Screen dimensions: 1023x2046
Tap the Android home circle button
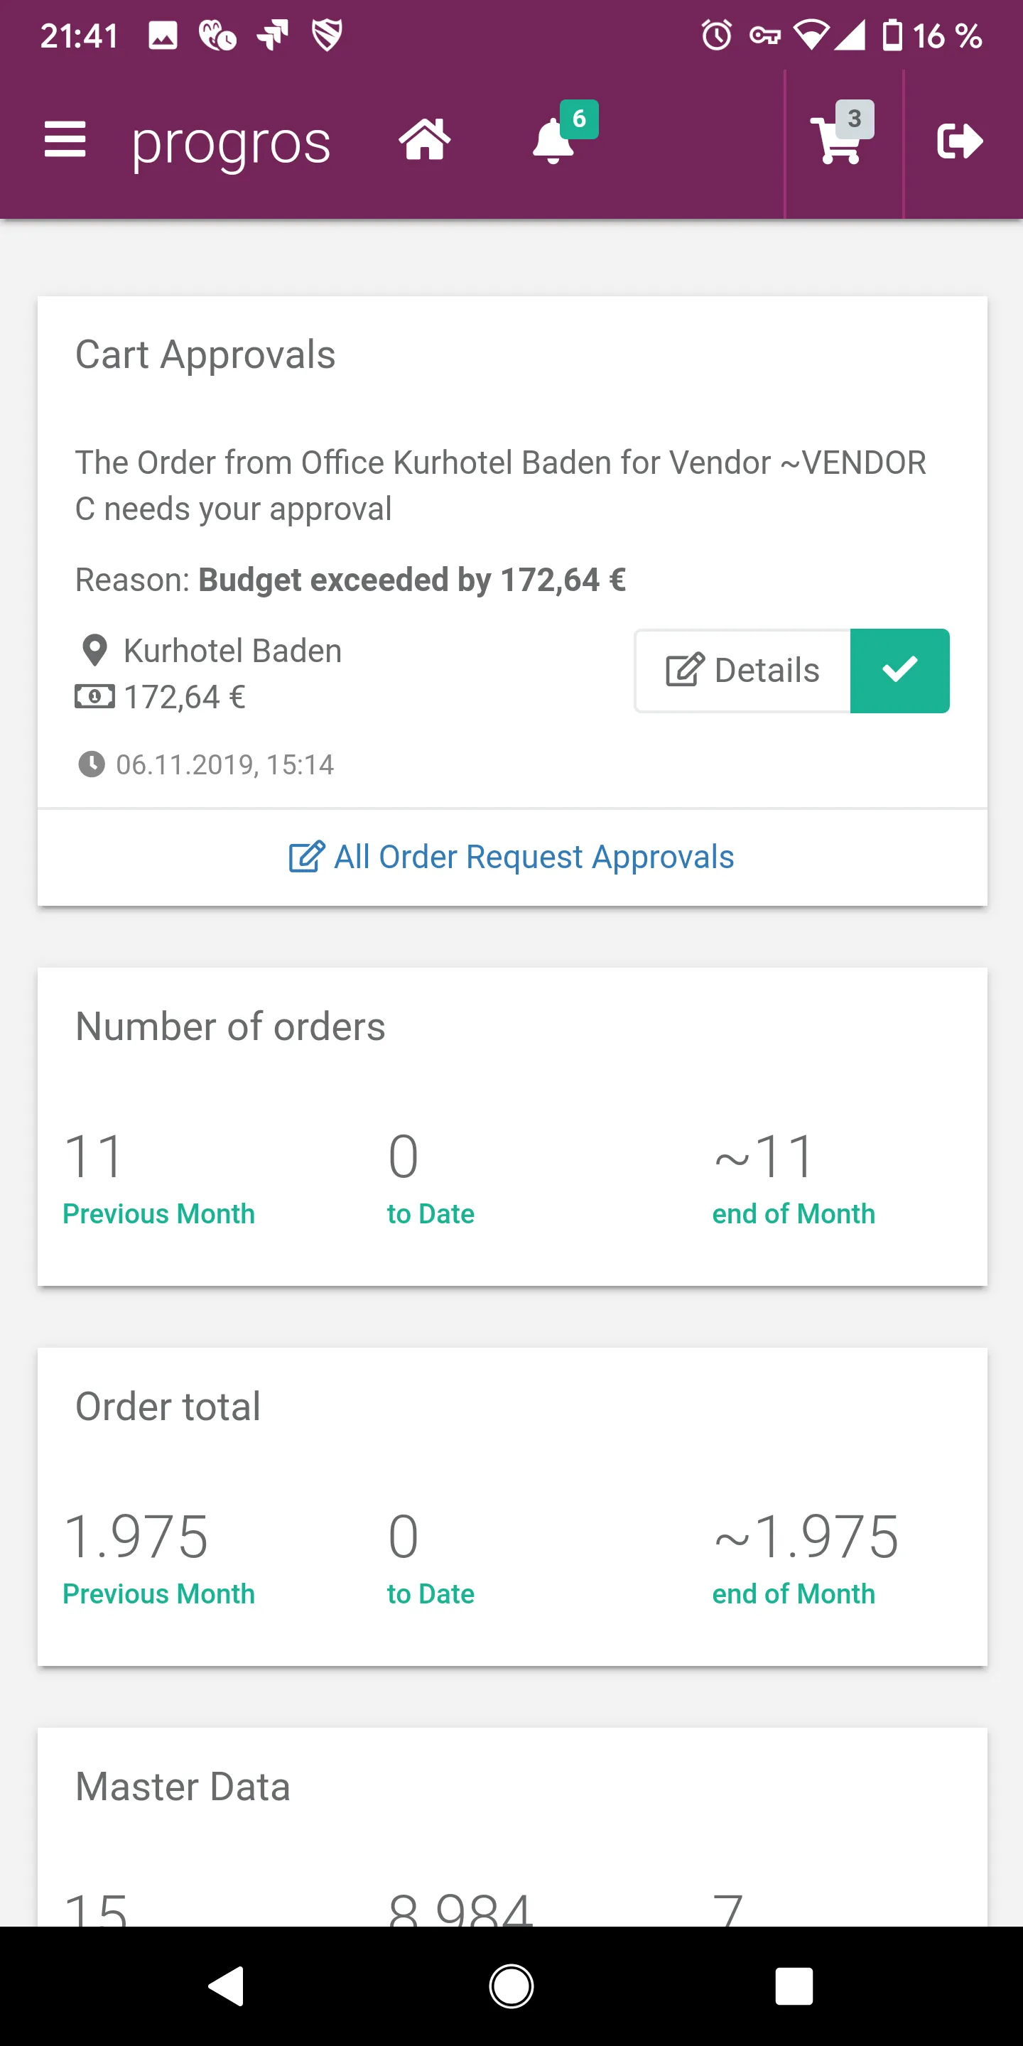coord(511,1986)
